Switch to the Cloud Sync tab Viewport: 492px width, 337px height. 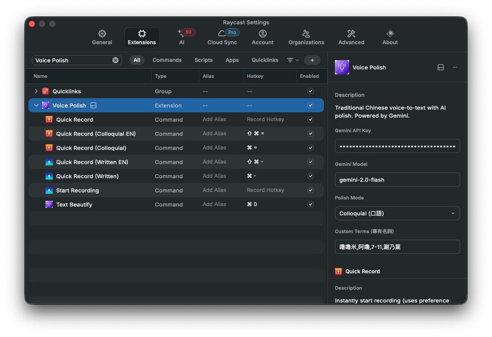222,38
